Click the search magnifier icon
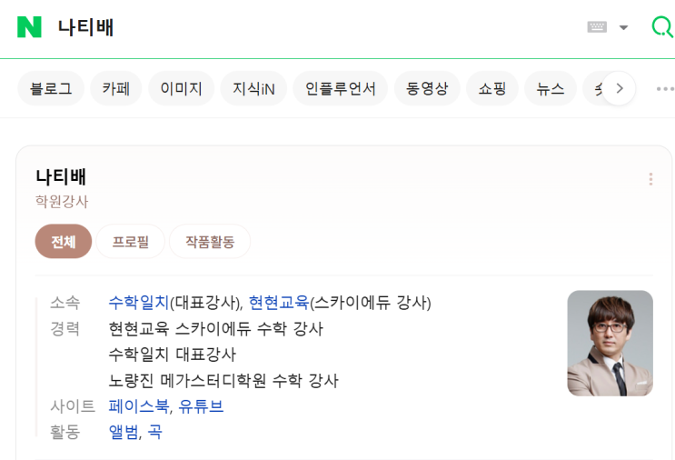675x460 pixels. point(661,27)
